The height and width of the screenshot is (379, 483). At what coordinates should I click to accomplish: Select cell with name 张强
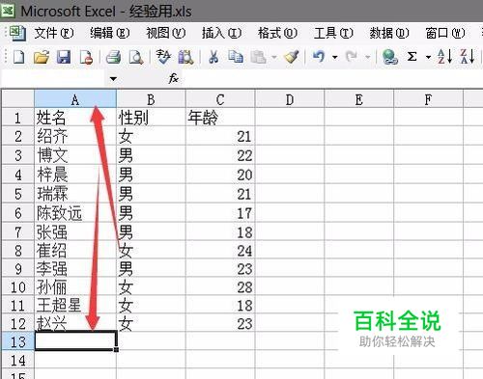tap(75, 231)
